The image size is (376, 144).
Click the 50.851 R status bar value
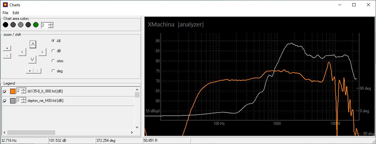point(150,141)
